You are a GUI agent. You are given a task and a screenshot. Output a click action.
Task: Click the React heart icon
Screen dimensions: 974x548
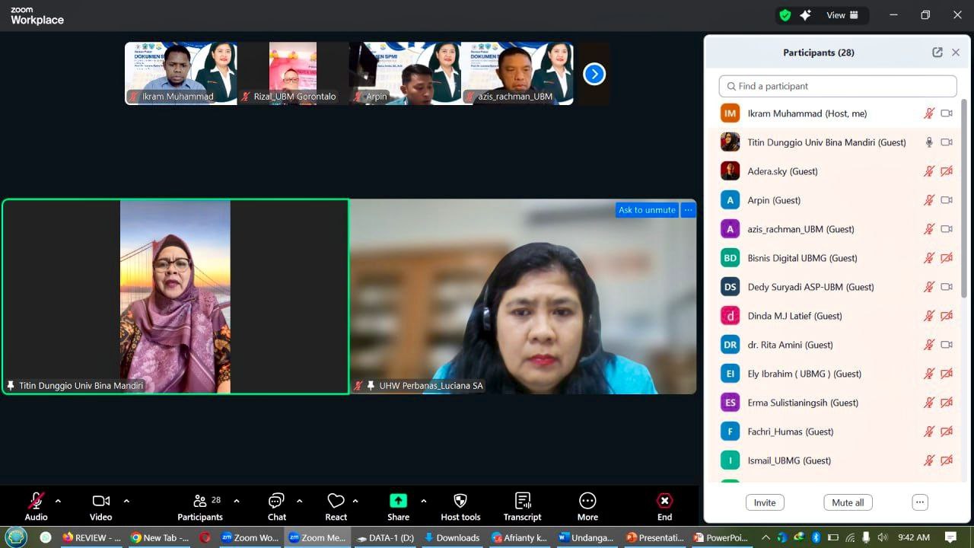[x=336, y=502]
